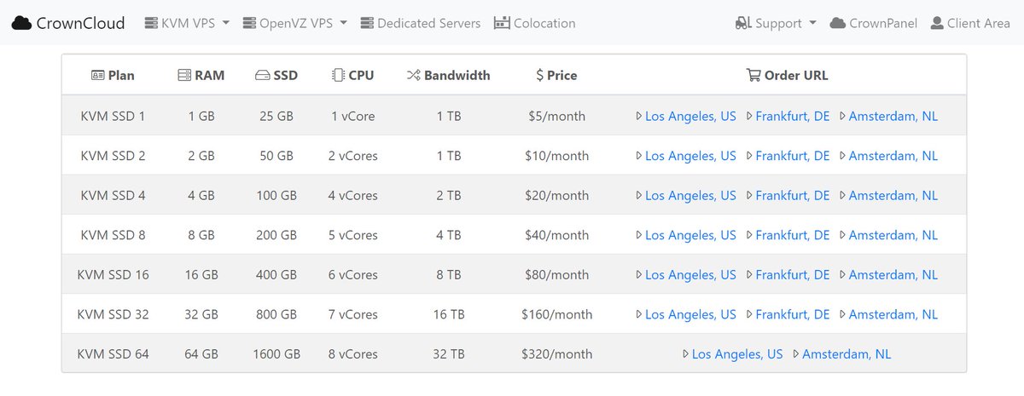Order KVM SSD 8 in Frankfurt, DE
This screenshot has width=1024, height=396.
pyautogui.click(x=793, y=235)
